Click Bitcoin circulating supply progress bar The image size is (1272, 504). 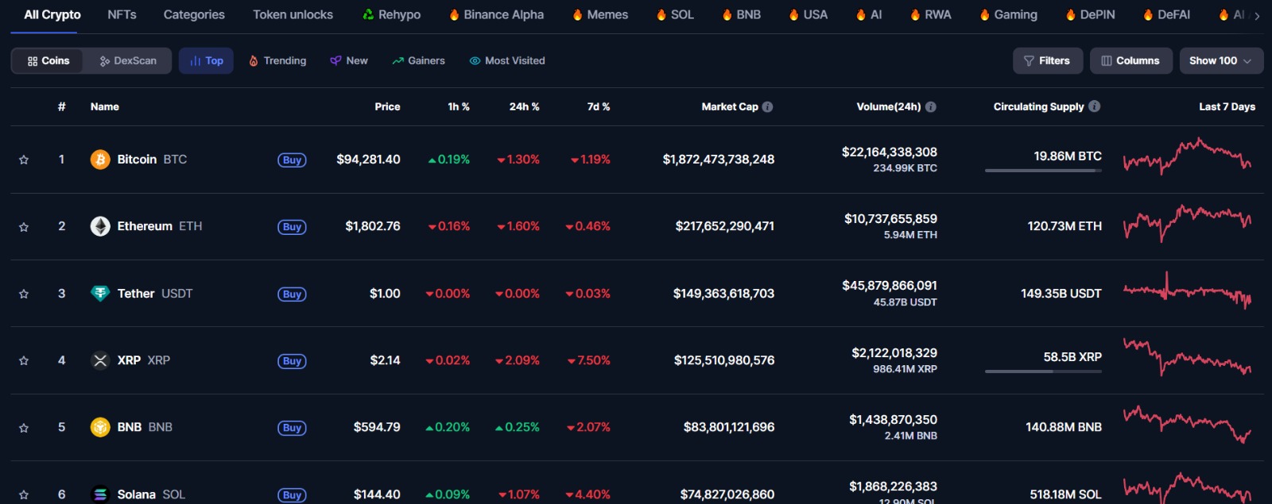click(x=1043, y=170)
